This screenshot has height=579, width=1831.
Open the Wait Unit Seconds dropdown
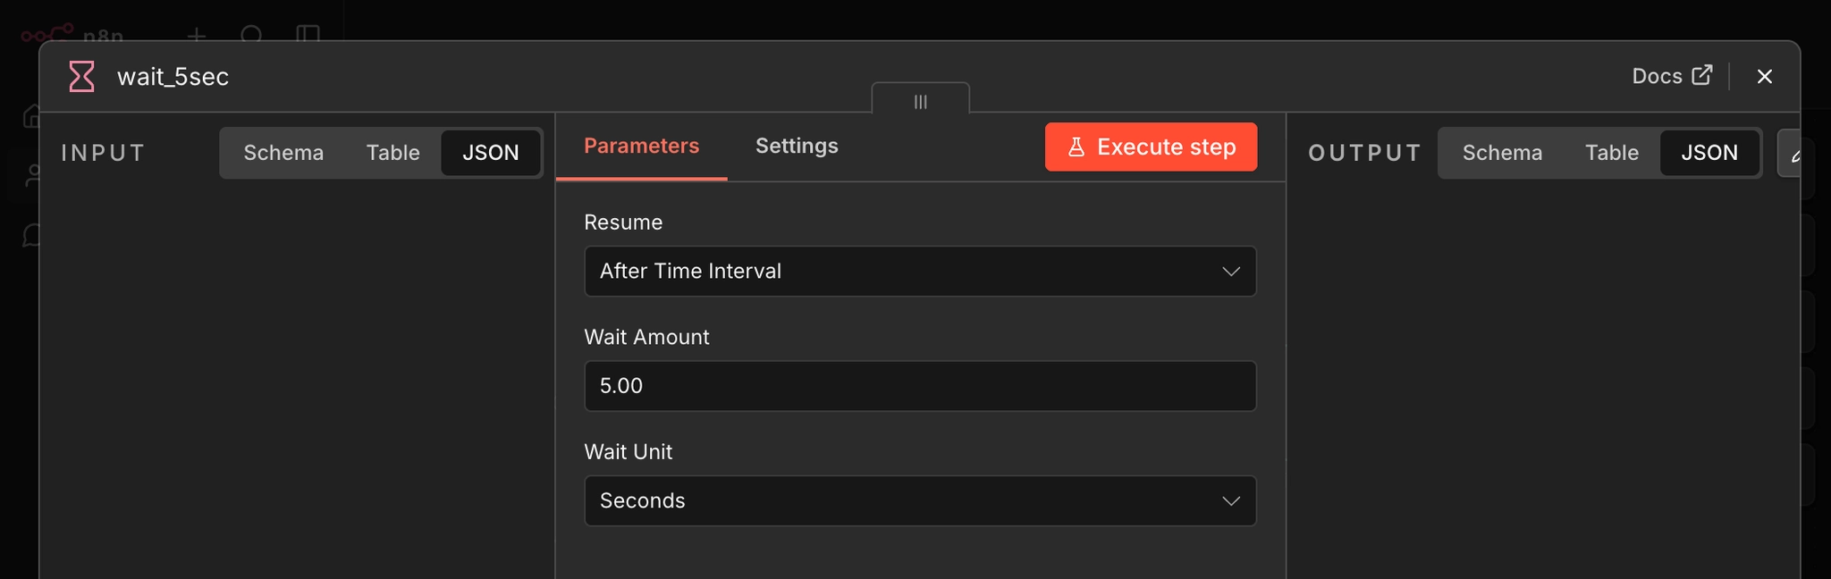coord(920,500)
